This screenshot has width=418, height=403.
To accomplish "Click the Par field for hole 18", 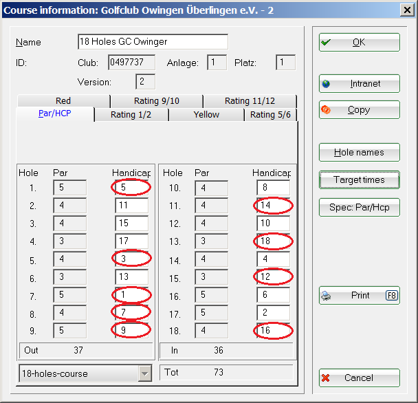I will (x=211, y=331).
